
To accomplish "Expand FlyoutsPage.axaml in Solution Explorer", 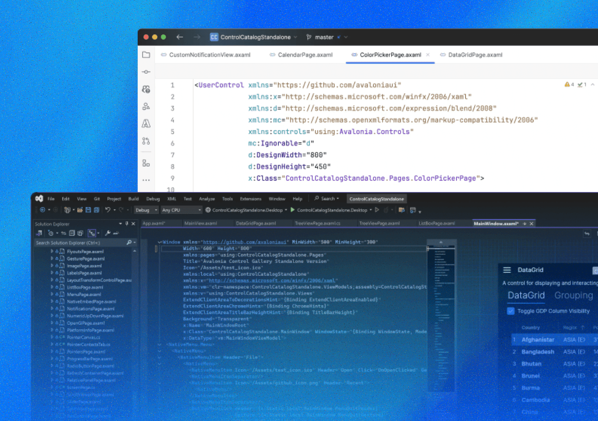I will click(x=52, y=251).
